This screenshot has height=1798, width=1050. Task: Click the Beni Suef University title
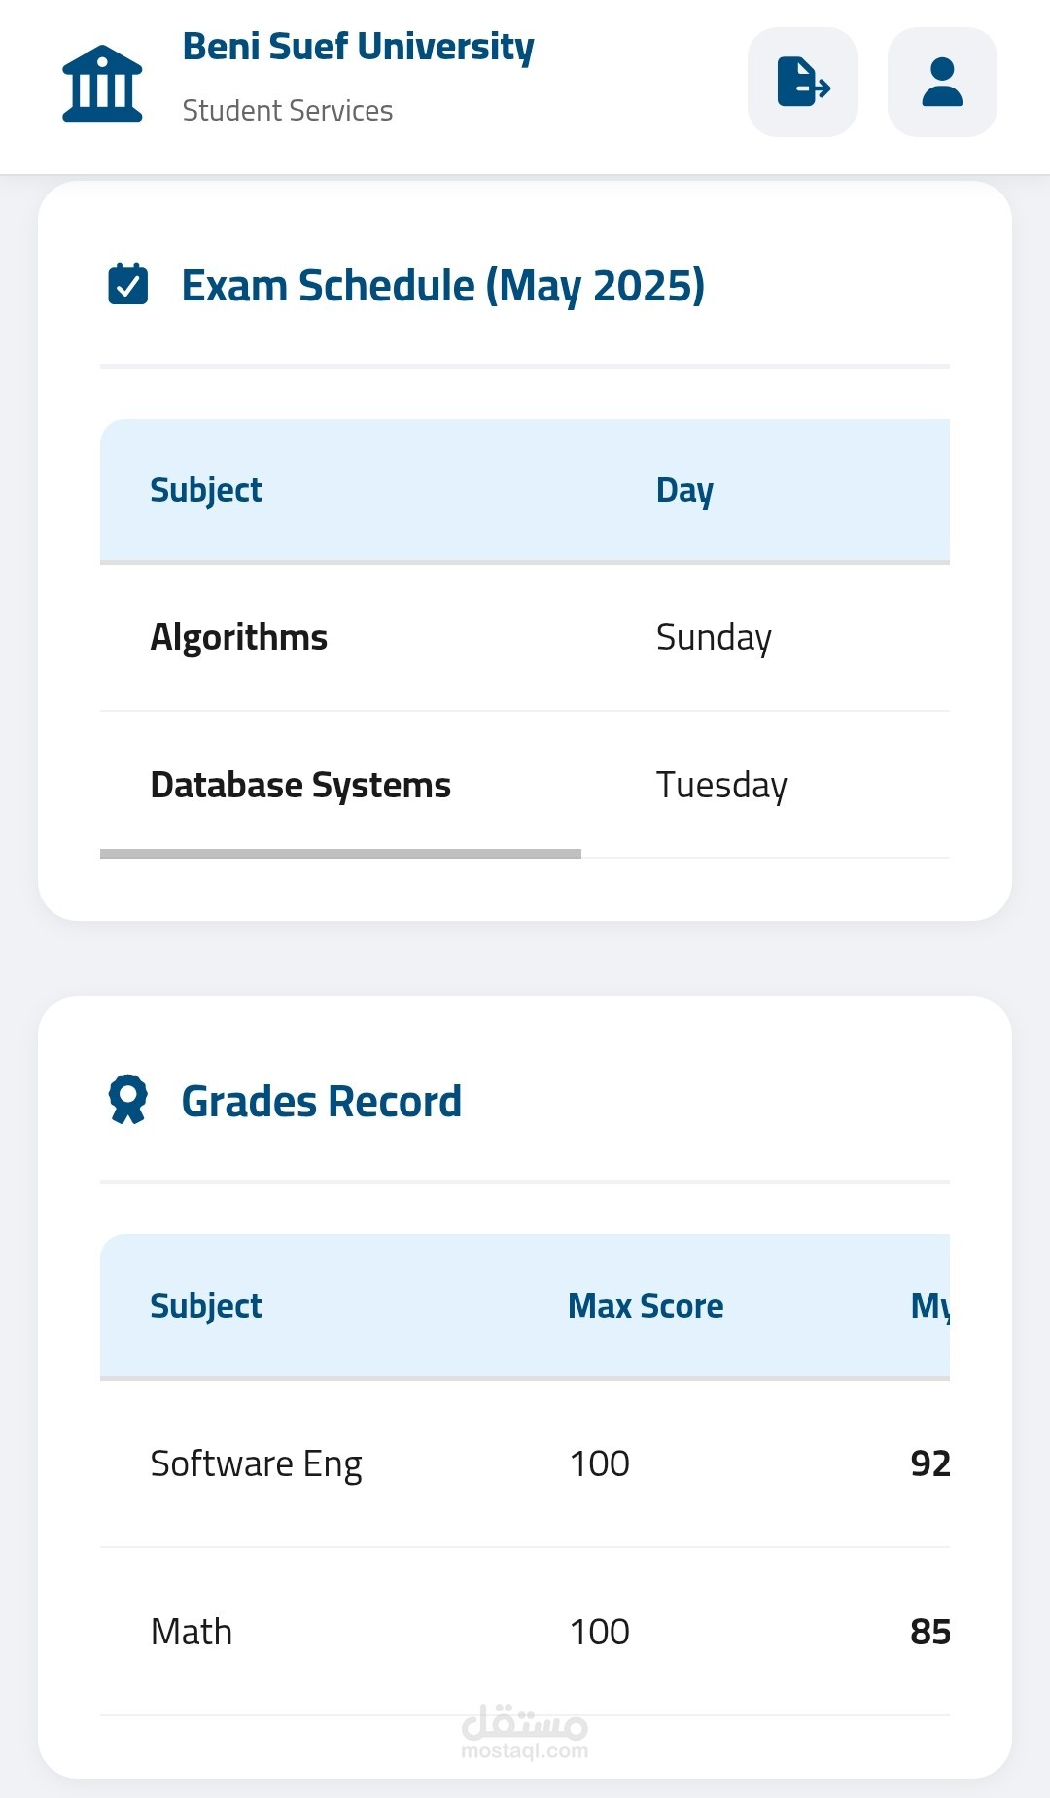pyautogui.click(x=358, y=47)
